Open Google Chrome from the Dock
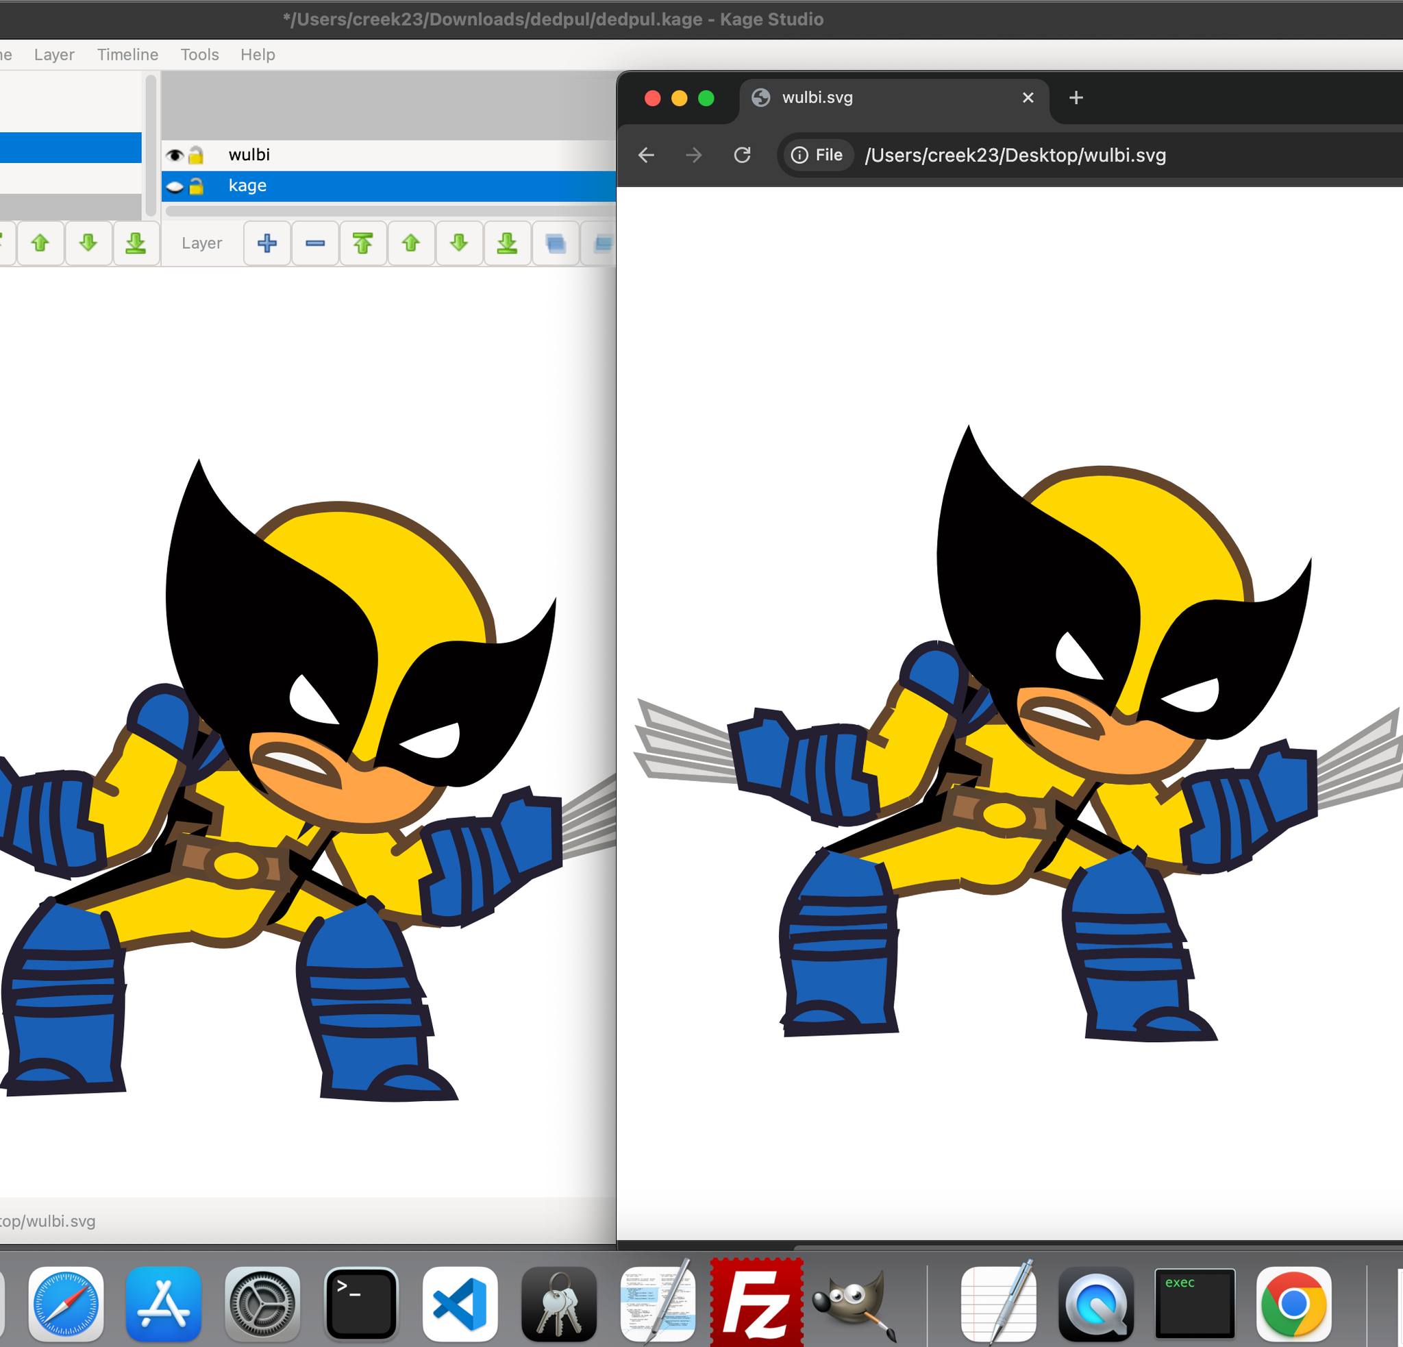The width and height of the screenshot is (1403, 1347). point(1293,1304)
